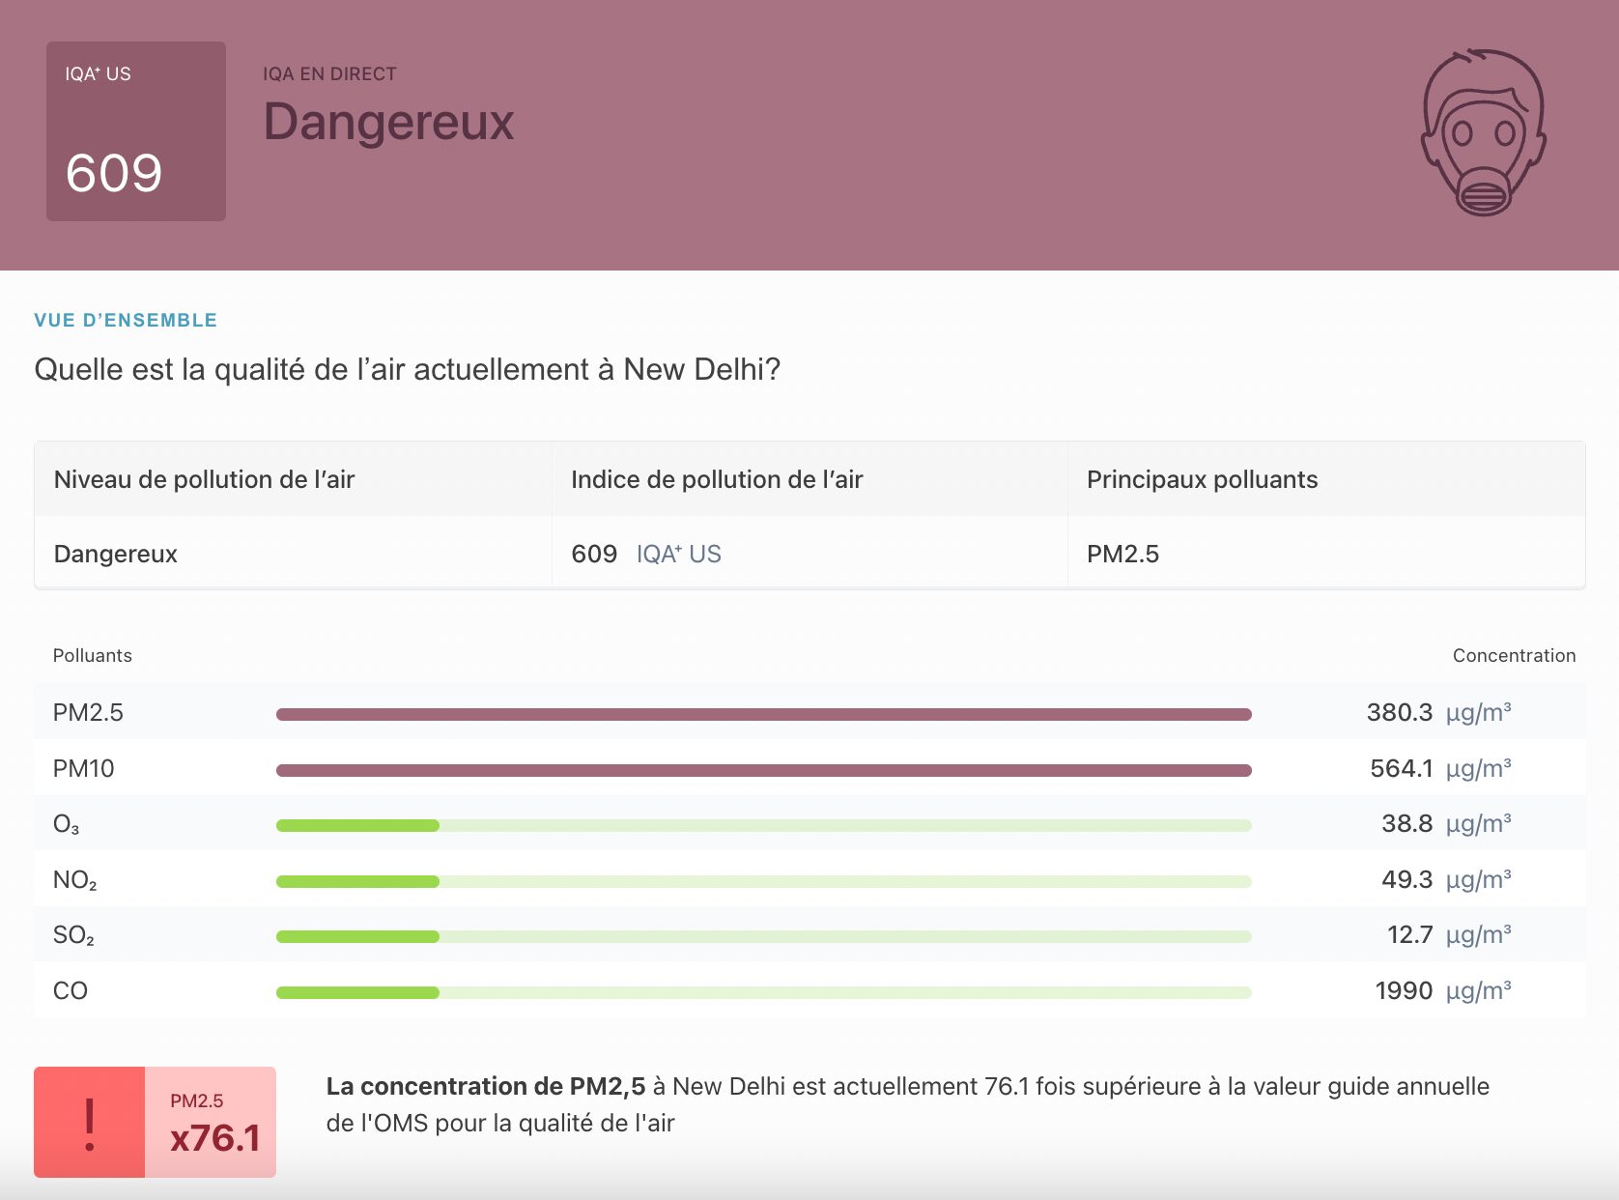Click the PM10 pollutant row label
This screenshot has width=1619, height=1200.
(x=83, y=768)
